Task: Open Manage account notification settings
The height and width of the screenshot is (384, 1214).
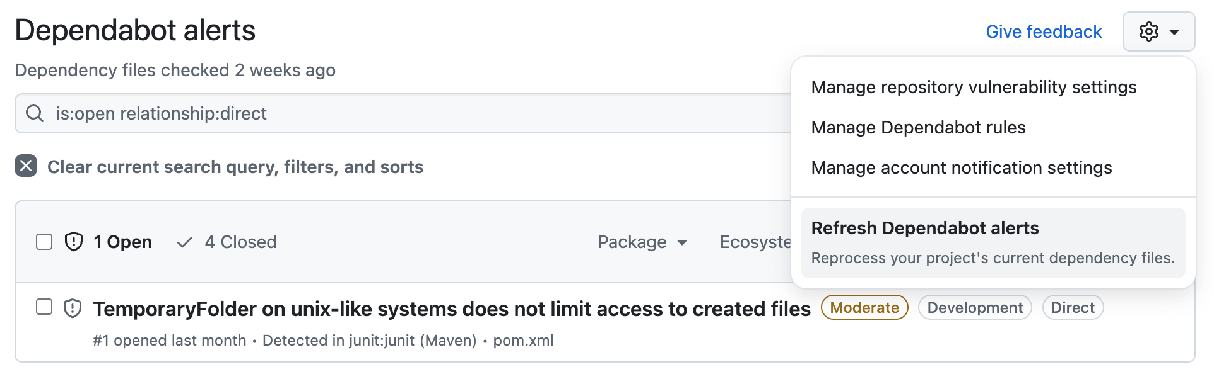Action: [x=961, y=167]
